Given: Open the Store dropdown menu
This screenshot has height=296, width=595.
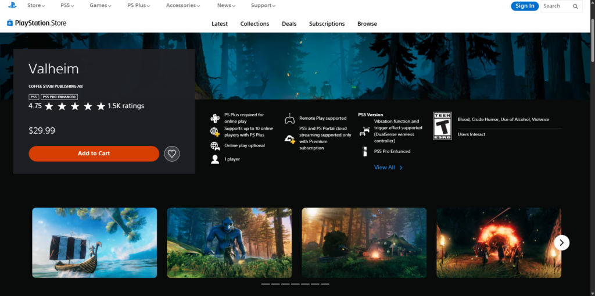Looking at the screenshot, I should tap(36, 5).
